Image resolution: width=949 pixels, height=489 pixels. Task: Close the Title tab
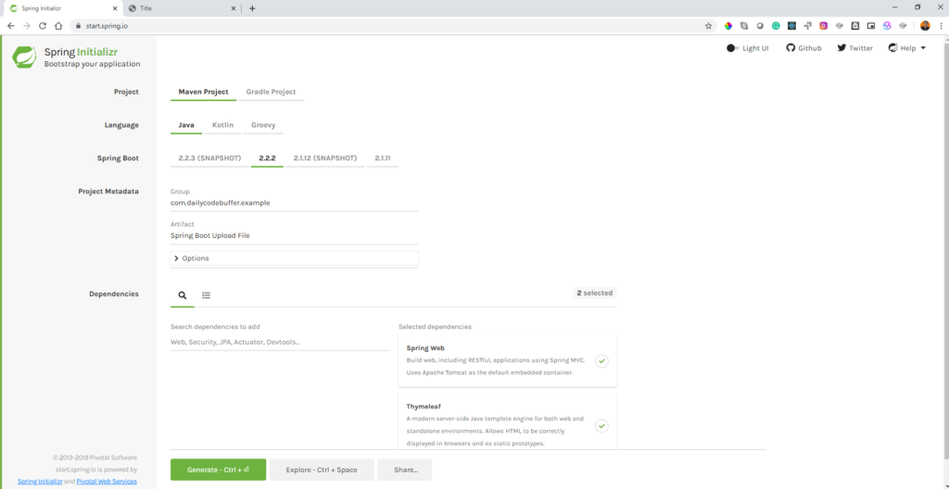point(234,8)
